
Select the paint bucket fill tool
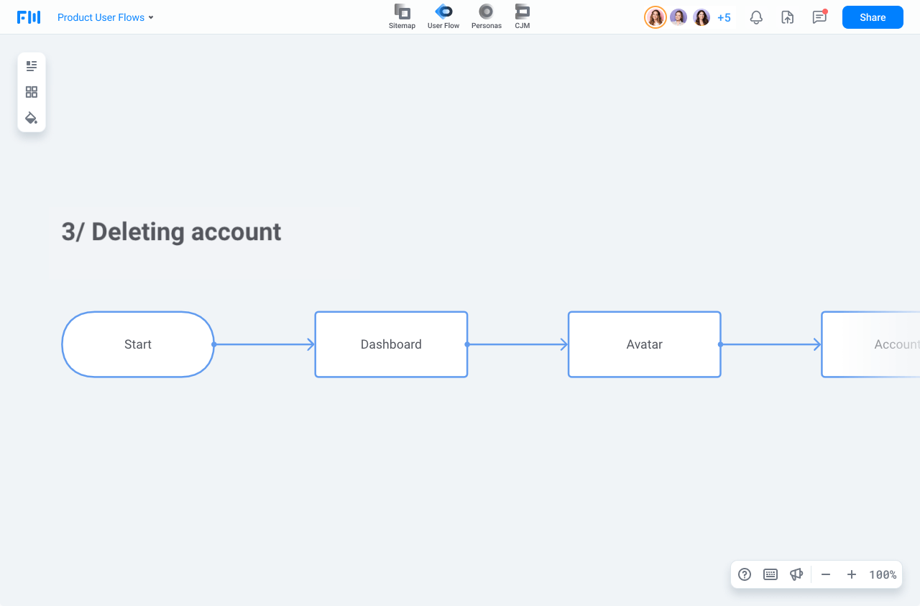[x=32, y=118]
